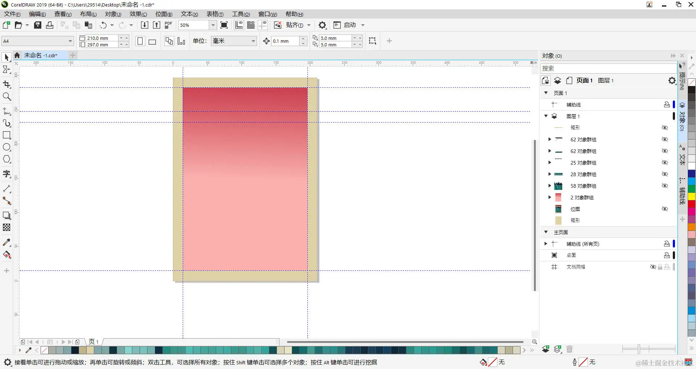
Task: Select the Ellipse tool
Action: point(6,147)
